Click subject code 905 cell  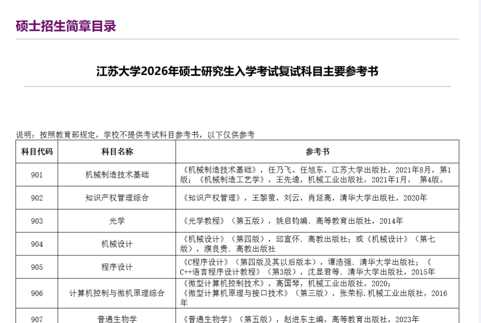coord(37,267)
